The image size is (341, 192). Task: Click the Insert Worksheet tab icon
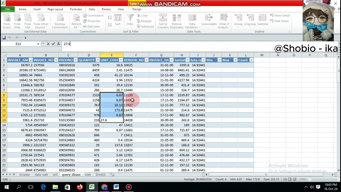pos(112,175)
